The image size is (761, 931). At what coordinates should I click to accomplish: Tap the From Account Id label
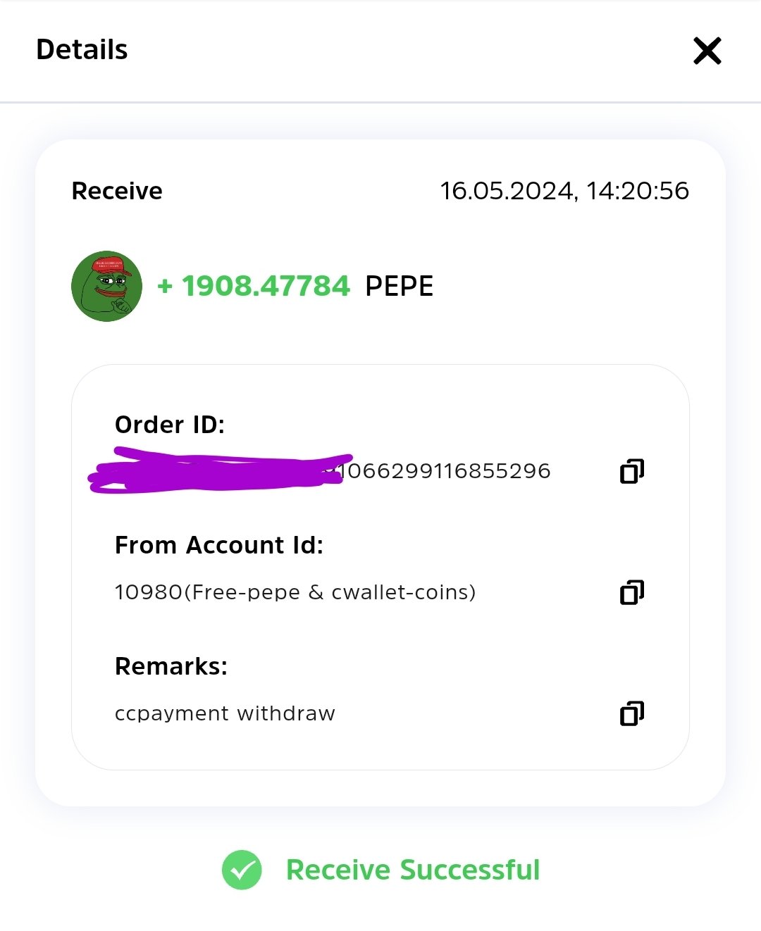(x=219, y=545)
